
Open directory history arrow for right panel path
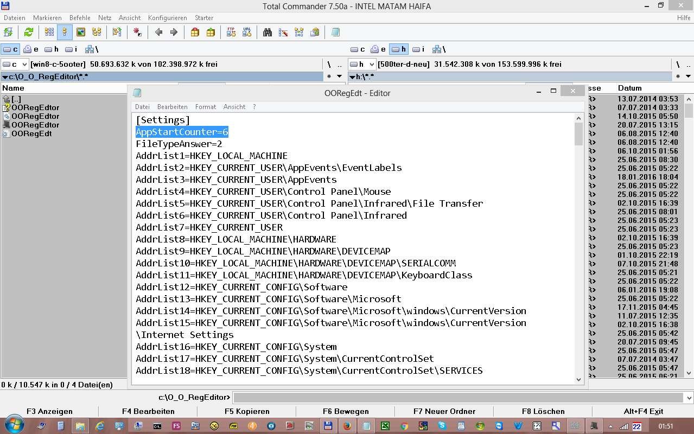click(x=687, y=77)
